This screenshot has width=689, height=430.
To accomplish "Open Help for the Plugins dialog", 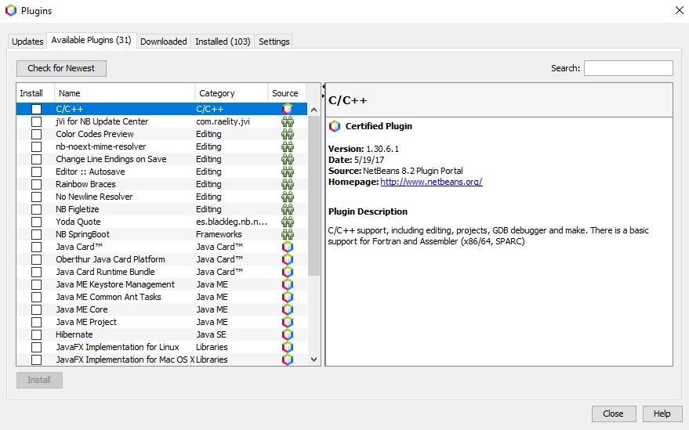I will click(x=662, y=414).
